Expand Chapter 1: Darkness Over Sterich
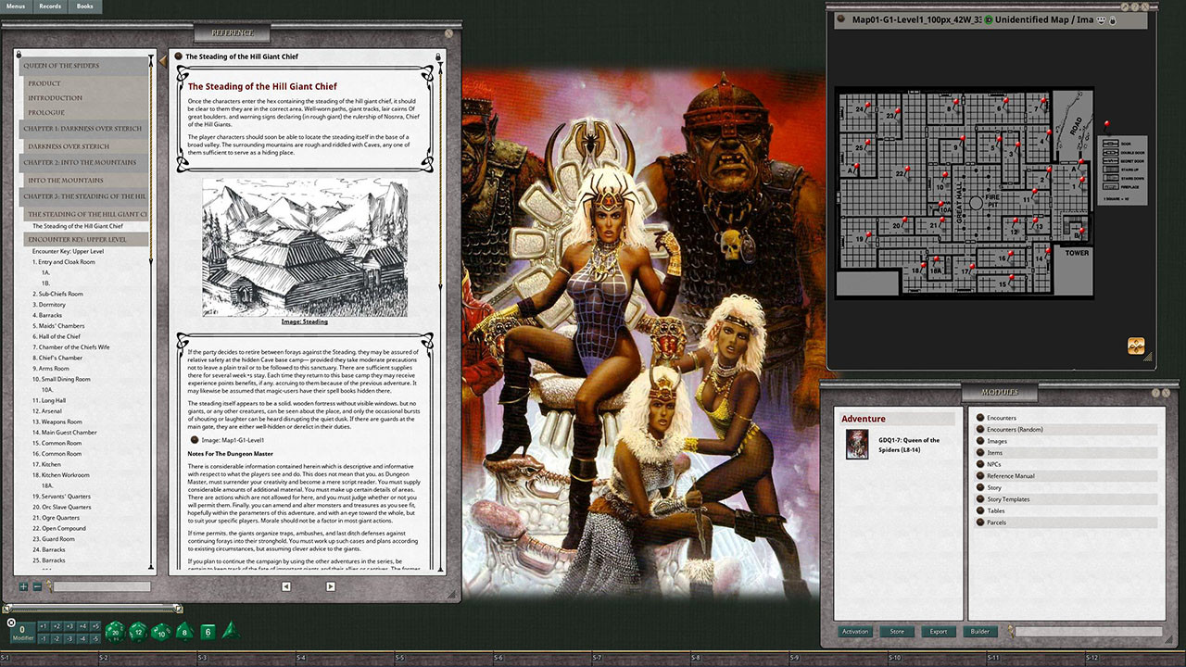The height and width of the screenshot is (667, 1186). [x=82, y=128]
